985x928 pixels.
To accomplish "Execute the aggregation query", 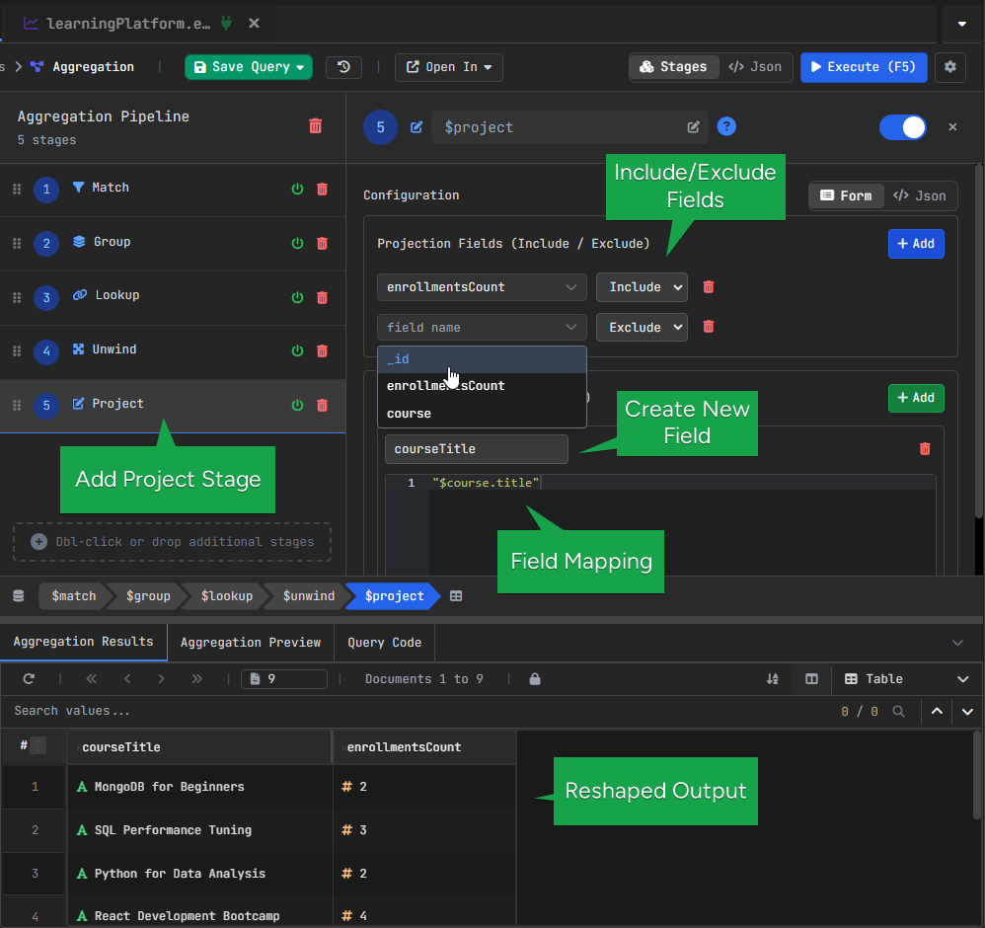I will click(x=864, y=67).
